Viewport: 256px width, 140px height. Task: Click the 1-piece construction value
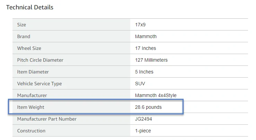143,131
